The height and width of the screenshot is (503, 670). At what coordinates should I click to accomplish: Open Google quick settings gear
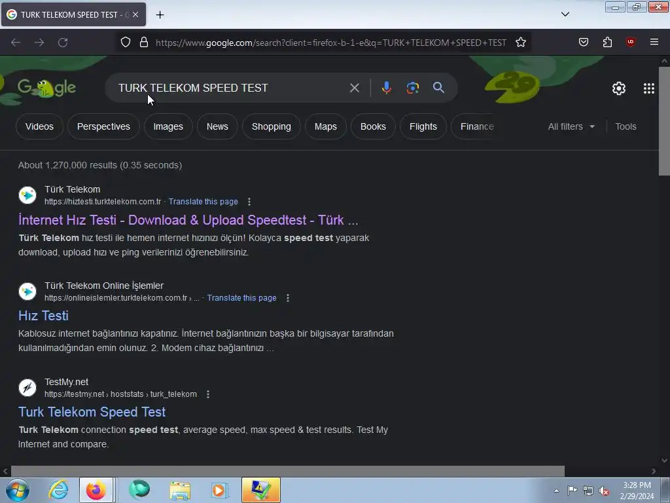(x=619, y=88)
